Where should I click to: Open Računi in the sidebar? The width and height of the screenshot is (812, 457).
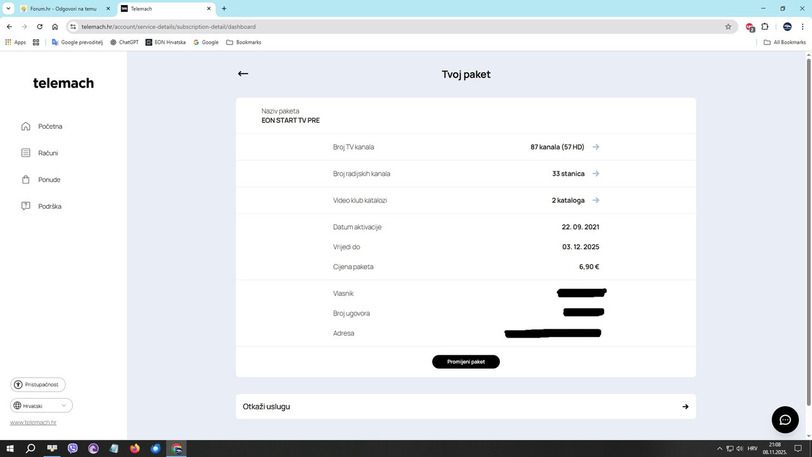(39, 153)
